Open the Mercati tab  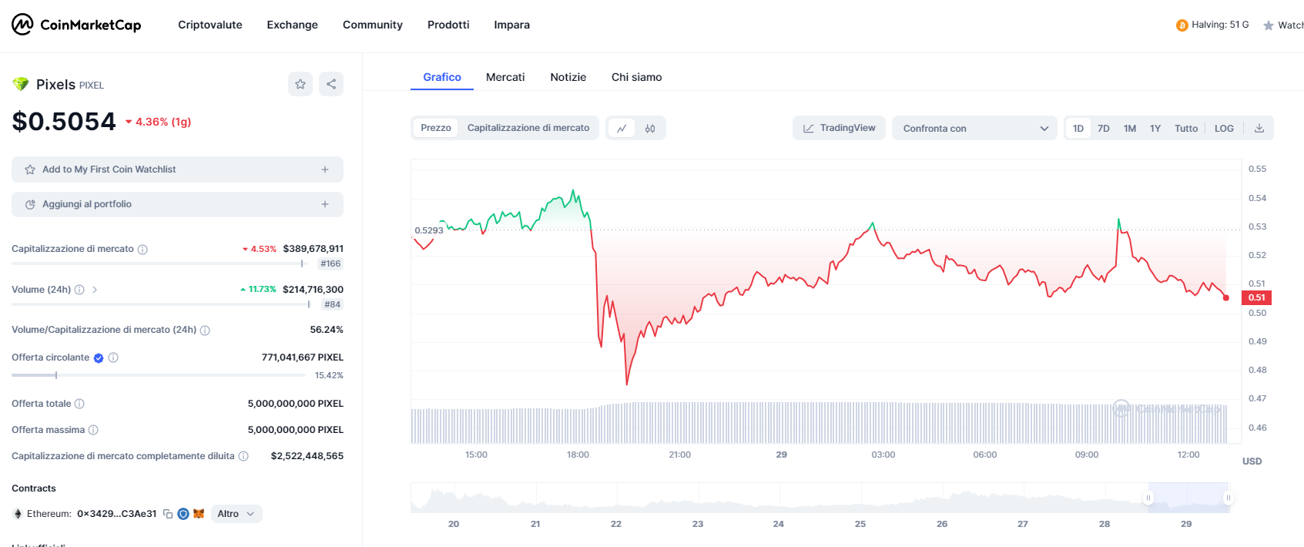[505, 77]
